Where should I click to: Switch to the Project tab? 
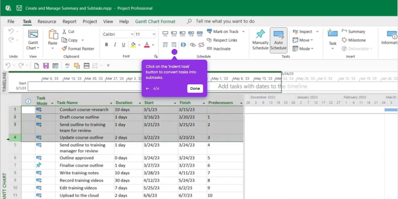coord(90,21)
